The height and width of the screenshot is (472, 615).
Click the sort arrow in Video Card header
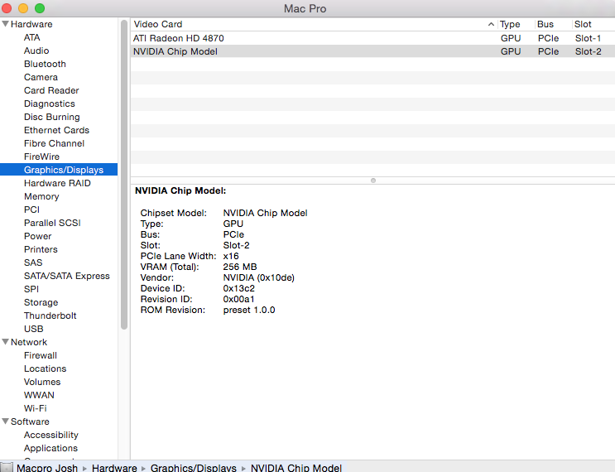[491, 24]
